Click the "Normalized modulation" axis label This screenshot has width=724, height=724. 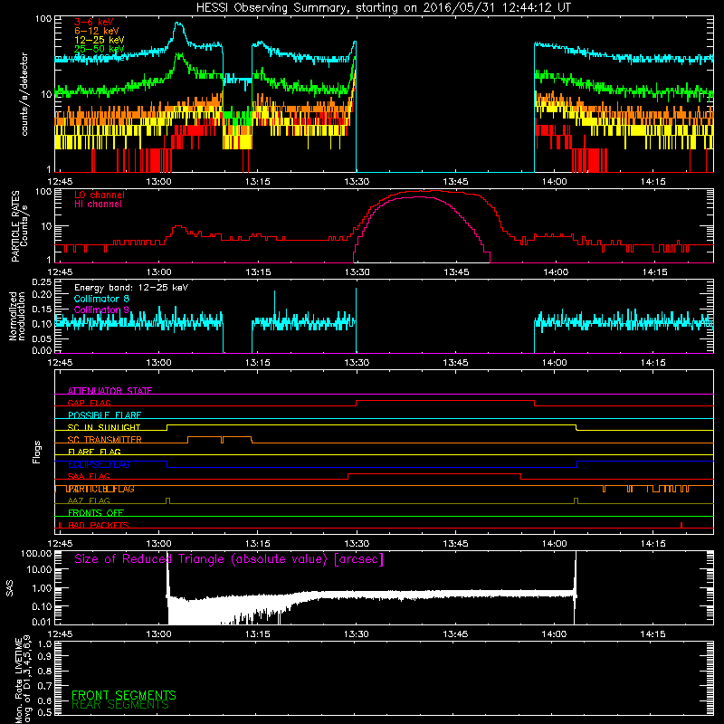click(17, 316)
